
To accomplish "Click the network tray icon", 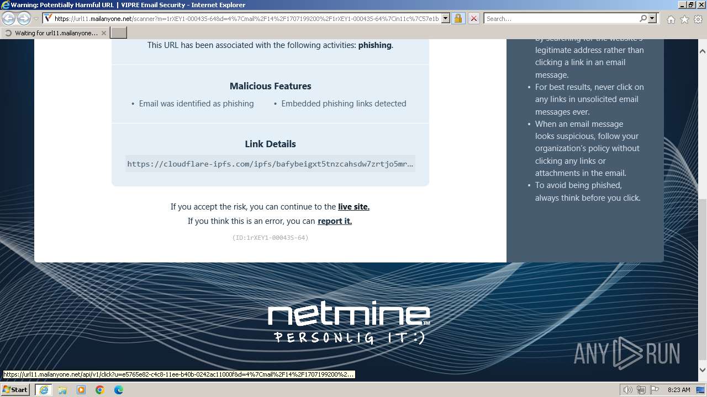I will pyautogui.click(x=641, y=390).
